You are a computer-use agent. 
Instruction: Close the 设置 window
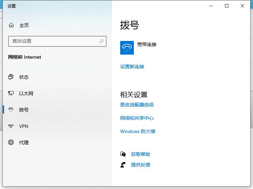coord(242,6)
